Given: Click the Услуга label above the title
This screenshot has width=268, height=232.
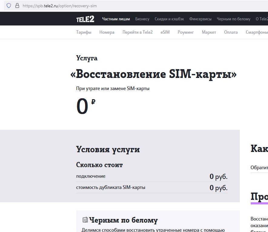Looking at the screenshot, I should pyautogui.click(x=87, y=58).
